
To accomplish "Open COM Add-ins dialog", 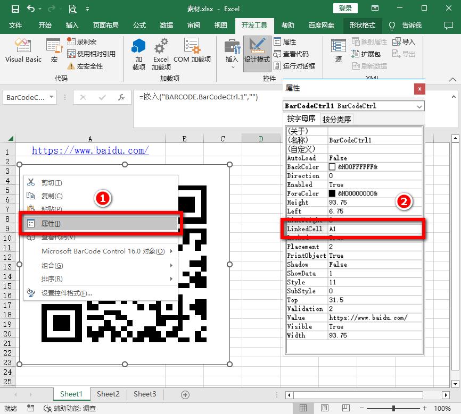I will pos(192,50).
